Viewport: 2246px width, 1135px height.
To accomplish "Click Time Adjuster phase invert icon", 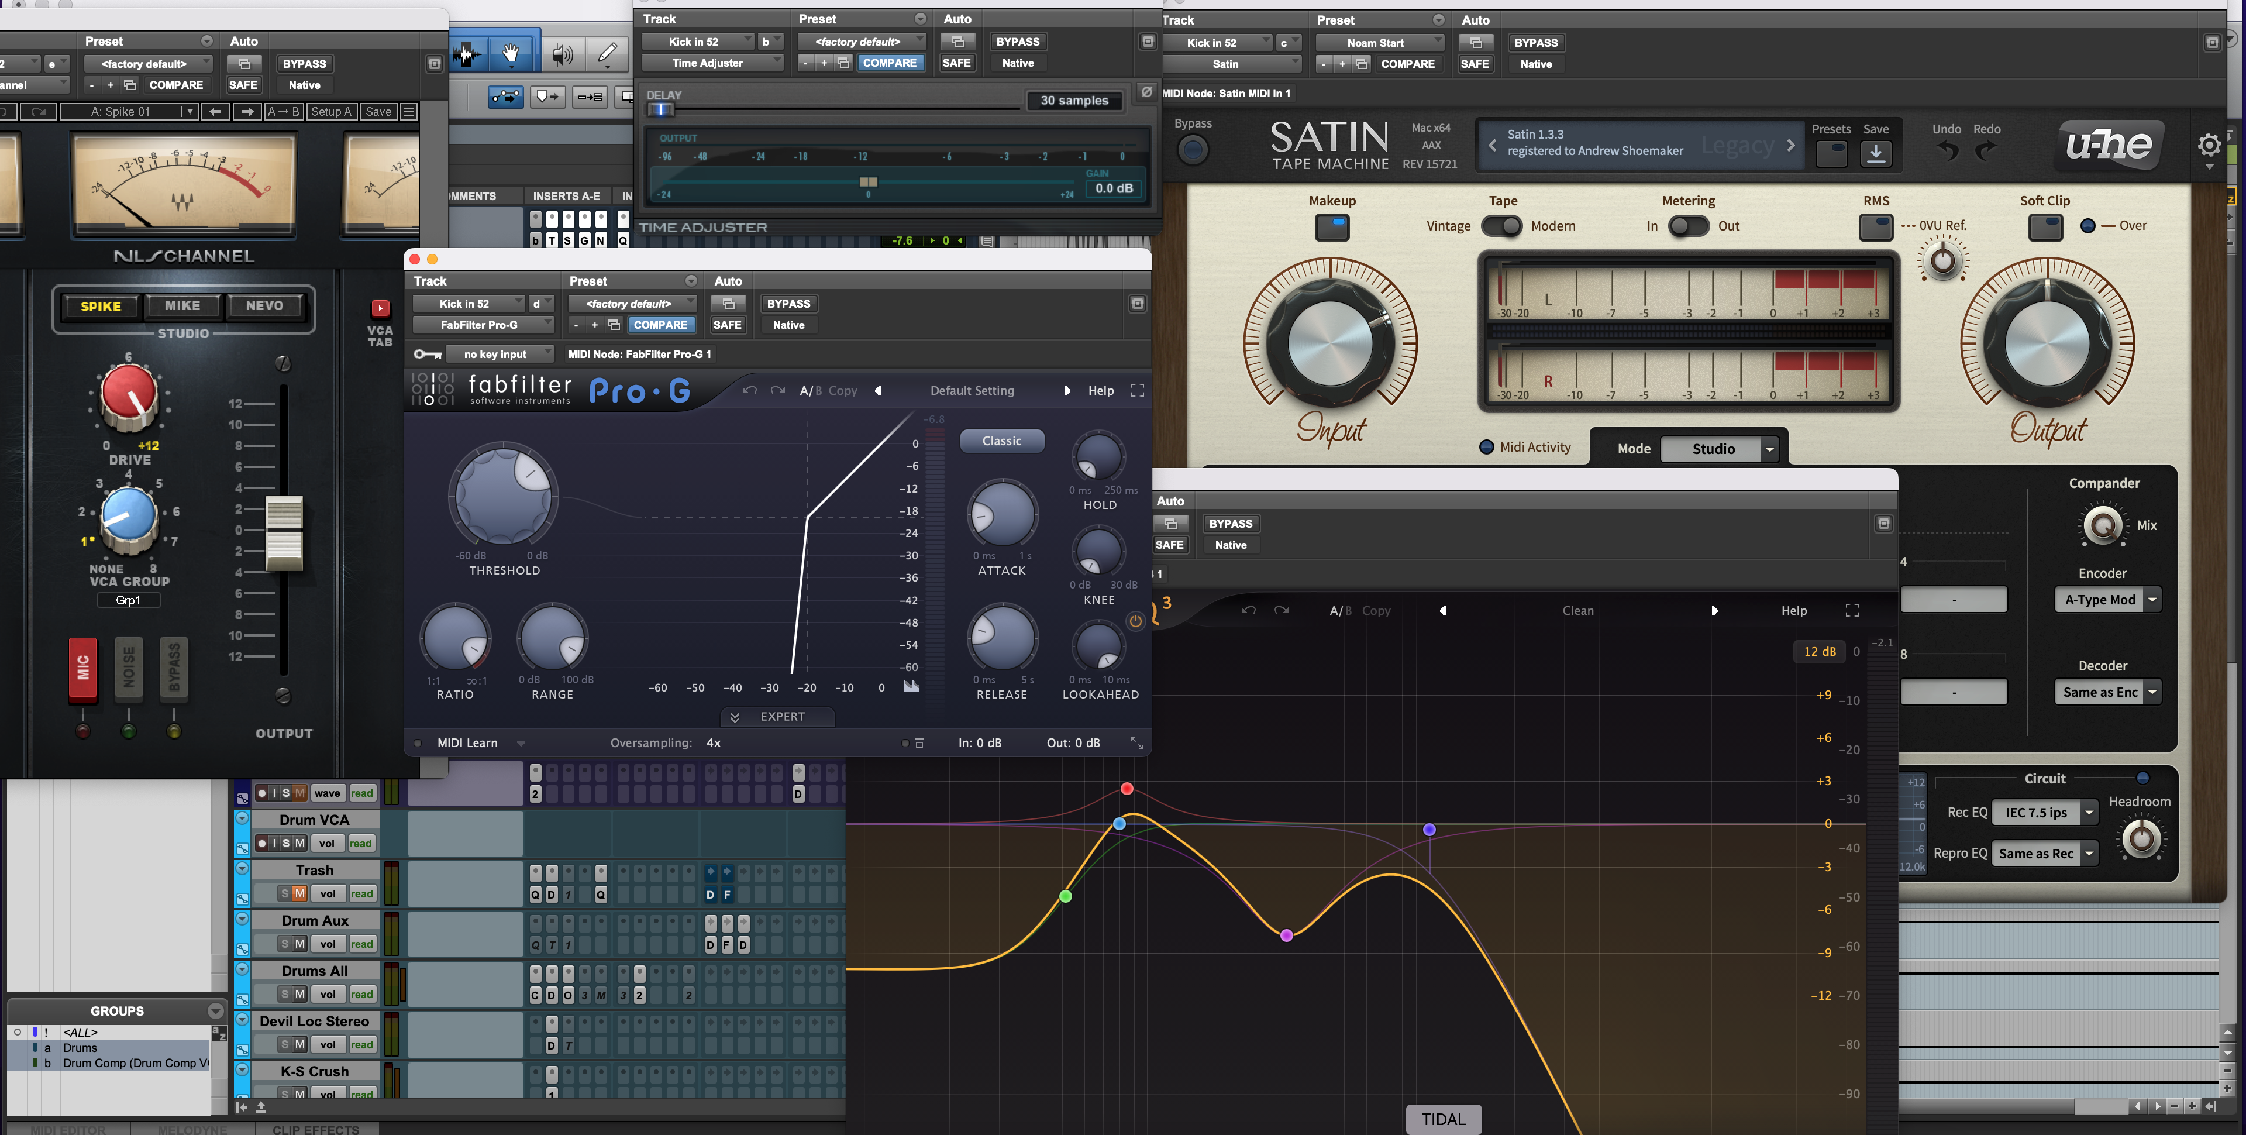I will click(x=1146, y=92).
